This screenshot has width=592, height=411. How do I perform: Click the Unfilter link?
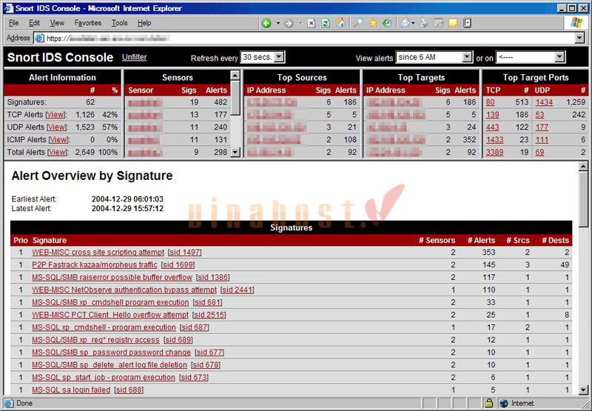[135, 57]
